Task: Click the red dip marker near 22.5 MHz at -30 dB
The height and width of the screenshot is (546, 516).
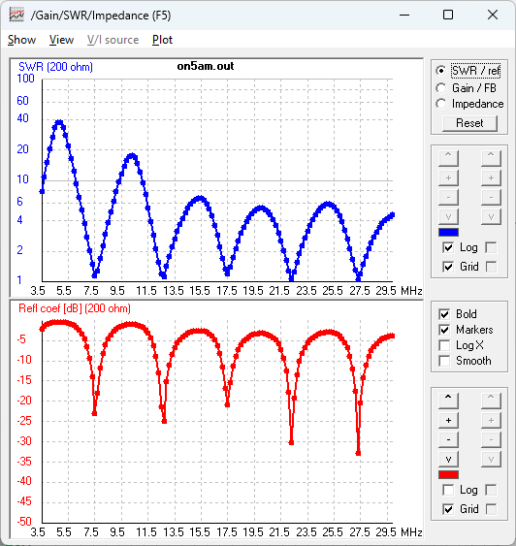Action: (291, 442)
